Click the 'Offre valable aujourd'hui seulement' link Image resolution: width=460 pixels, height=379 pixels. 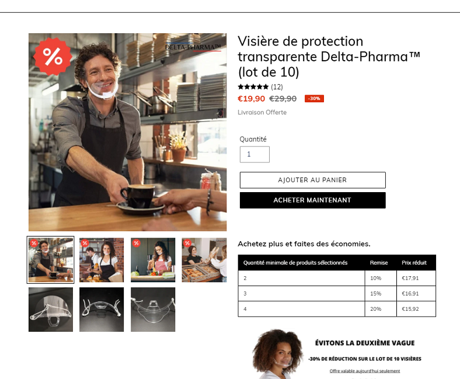(x=365, y=371)
